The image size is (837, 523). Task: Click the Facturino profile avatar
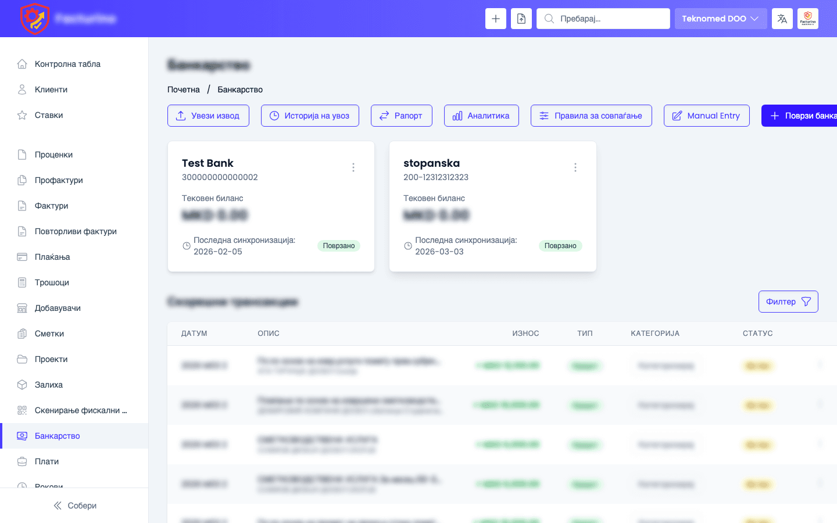coord(807,19)
